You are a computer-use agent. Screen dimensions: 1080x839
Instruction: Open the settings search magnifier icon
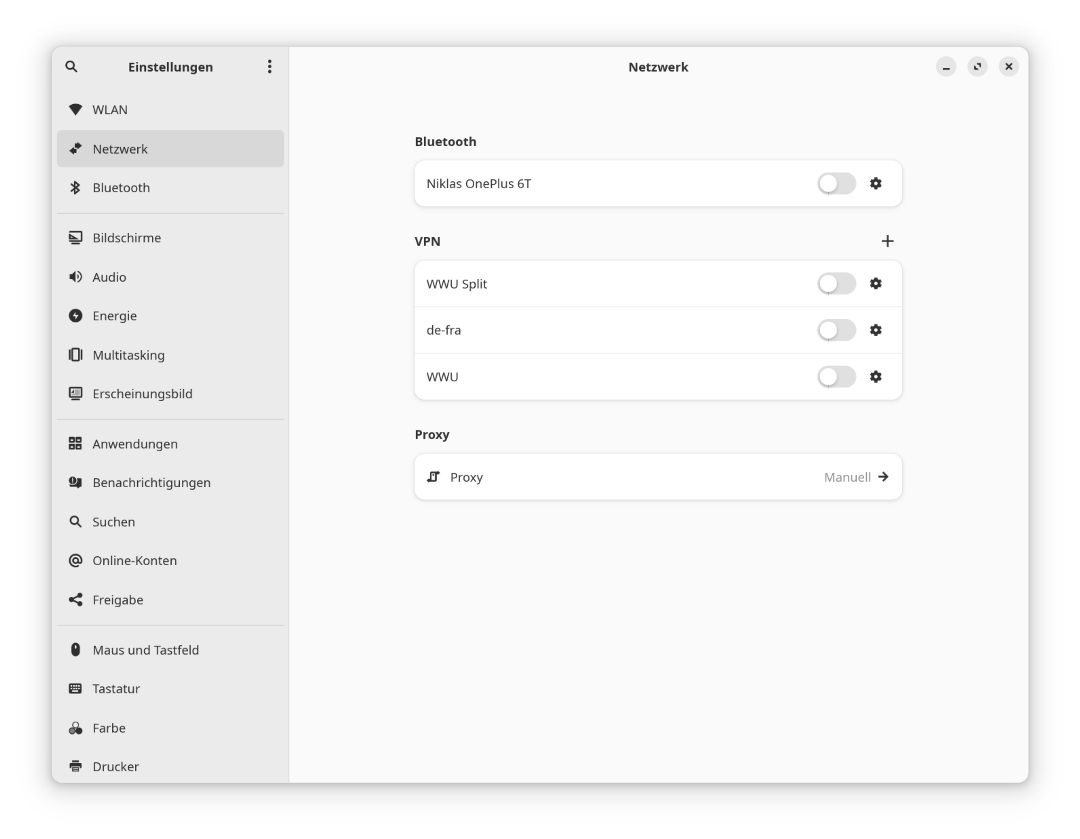pyautogui.click(x=71, y=67)
